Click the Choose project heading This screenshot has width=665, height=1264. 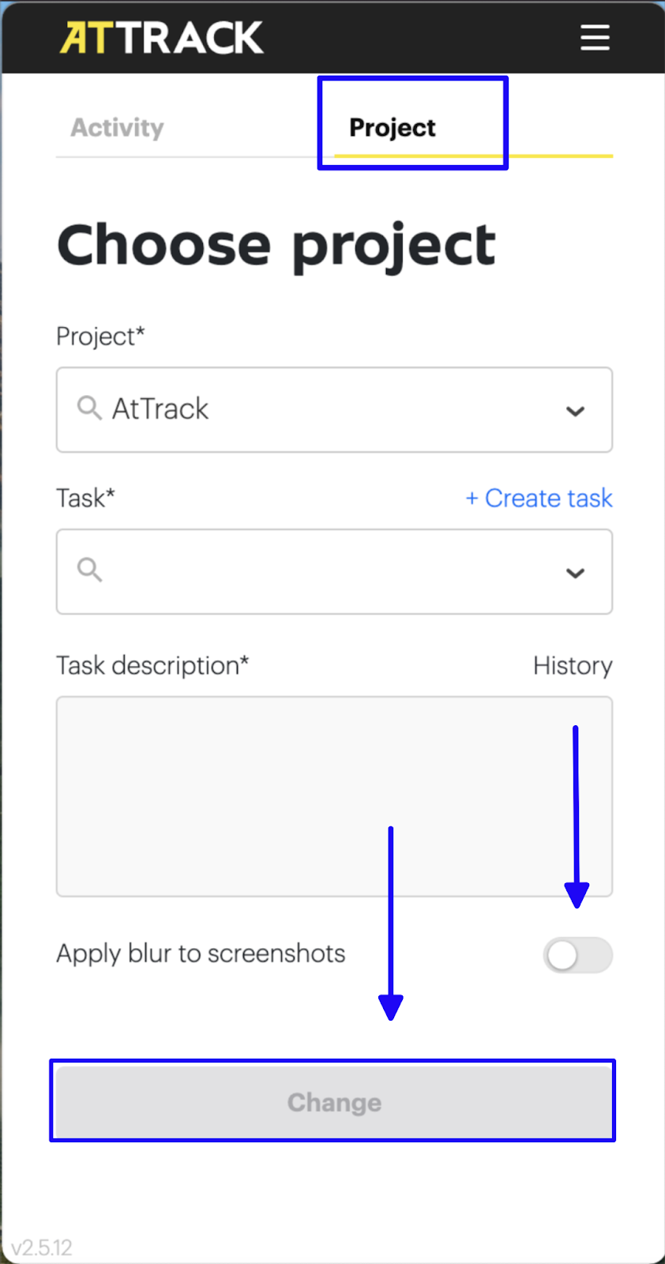276,246
